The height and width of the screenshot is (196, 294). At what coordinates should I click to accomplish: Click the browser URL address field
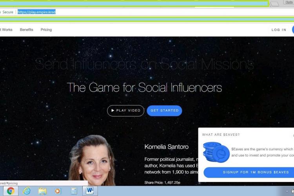(x=118, y=12)
